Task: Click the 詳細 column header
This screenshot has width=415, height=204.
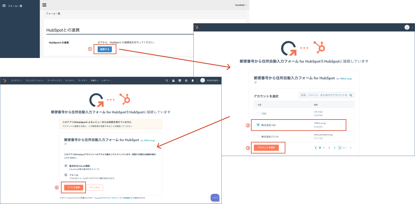Action: 316,105
